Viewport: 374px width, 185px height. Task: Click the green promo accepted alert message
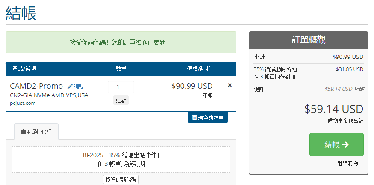pyautogui.click(x=121, y=42)
